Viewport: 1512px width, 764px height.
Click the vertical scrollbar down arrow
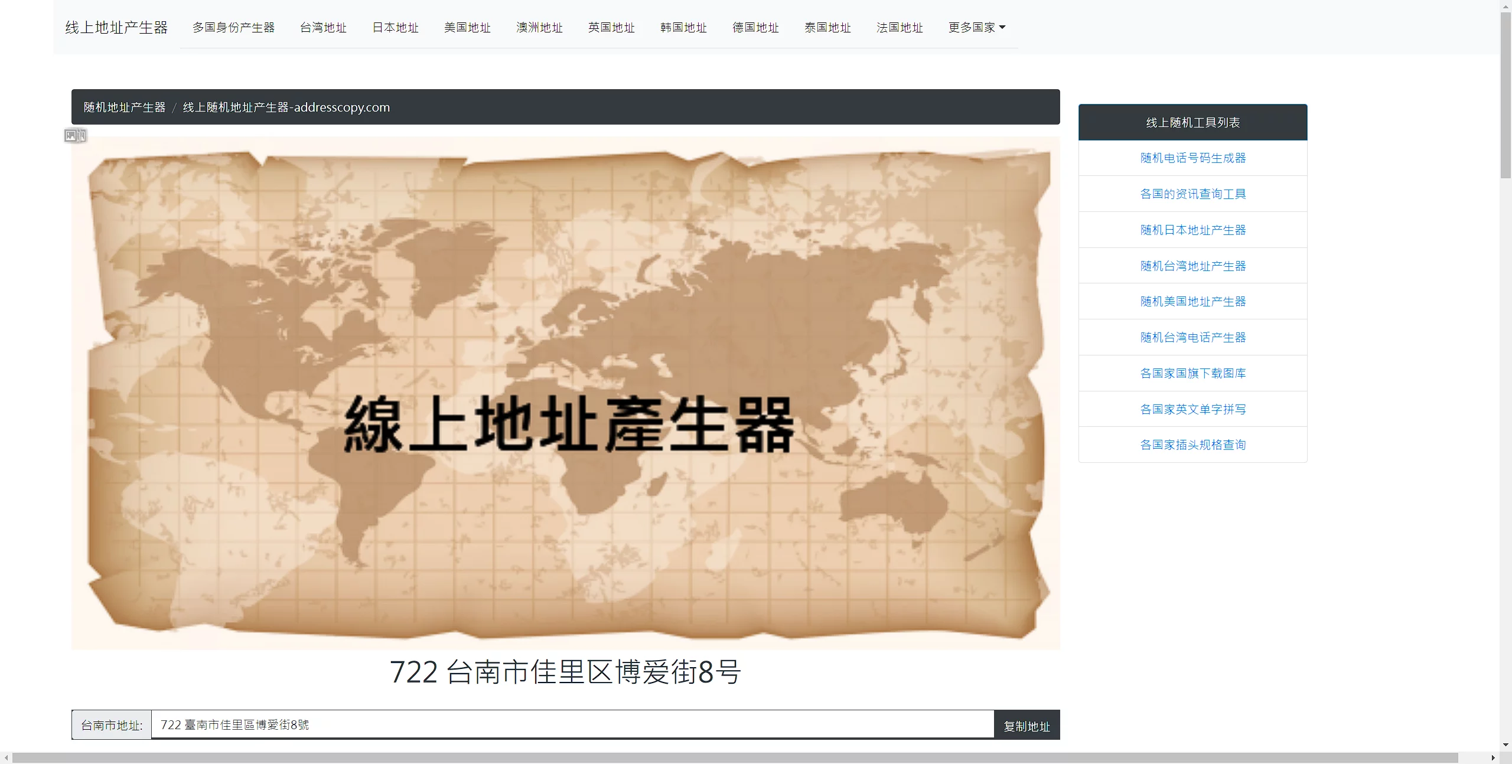coord(1506,745)
